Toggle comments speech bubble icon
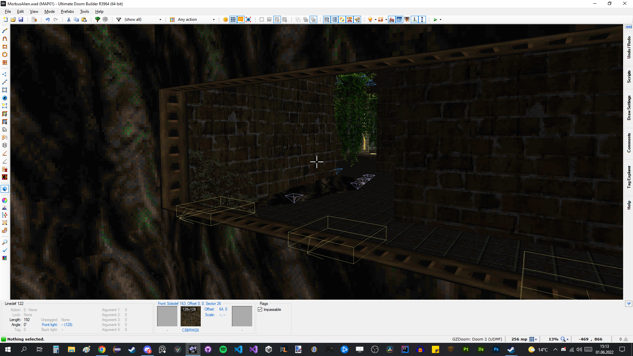Screen dimensions: 633x356 tap(241, 19)
